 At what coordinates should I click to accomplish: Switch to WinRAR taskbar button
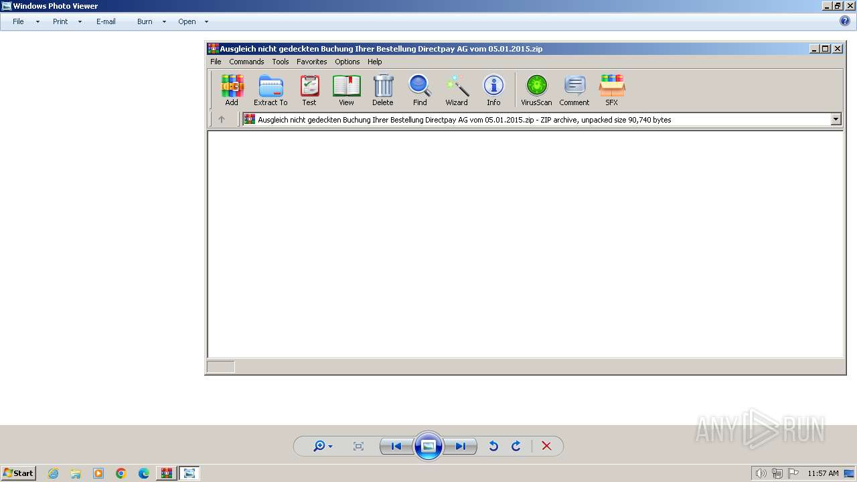(x=167, y=473)
